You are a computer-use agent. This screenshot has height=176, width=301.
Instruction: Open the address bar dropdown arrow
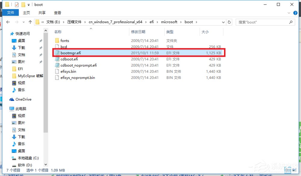click(223, 22)
